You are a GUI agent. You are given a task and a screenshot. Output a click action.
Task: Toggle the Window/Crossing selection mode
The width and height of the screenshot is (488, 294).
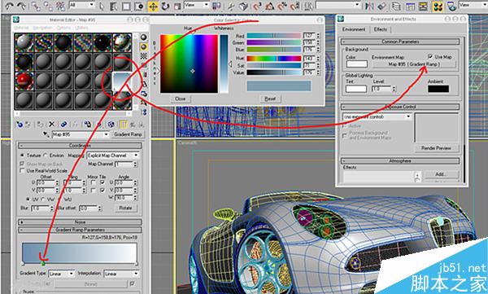point(139,6)
